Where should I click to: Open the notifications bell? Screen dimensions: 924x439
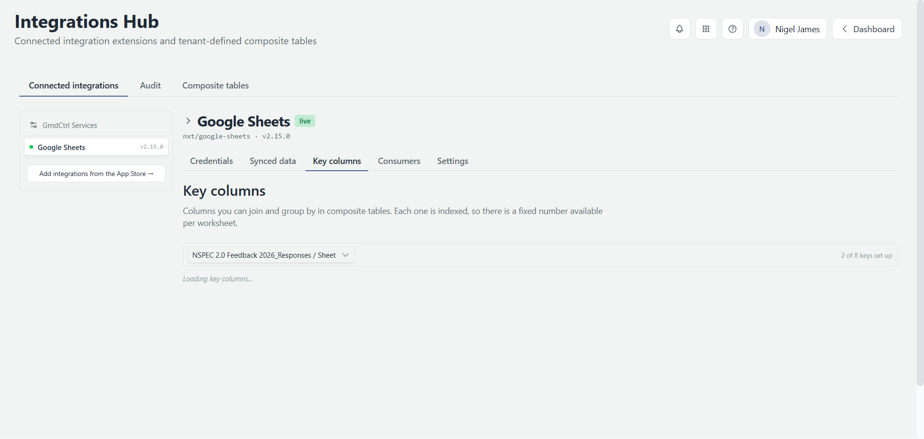tap(680, 29)
